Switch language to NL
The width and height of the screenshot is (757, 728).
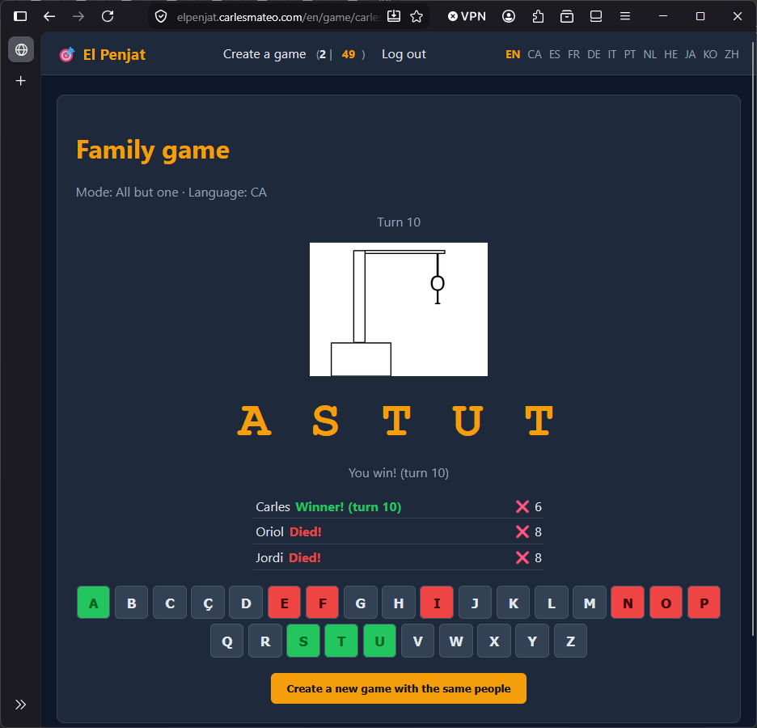coord(649,54)
